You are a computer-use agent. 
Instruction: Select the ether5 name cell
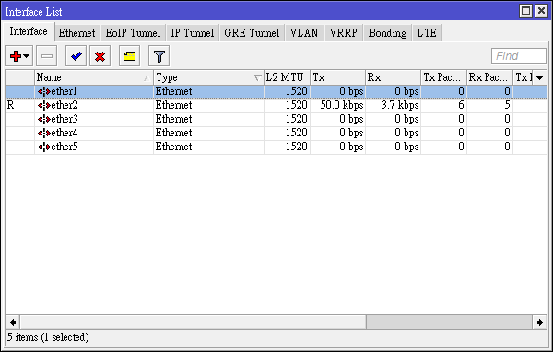coord(94,147)
